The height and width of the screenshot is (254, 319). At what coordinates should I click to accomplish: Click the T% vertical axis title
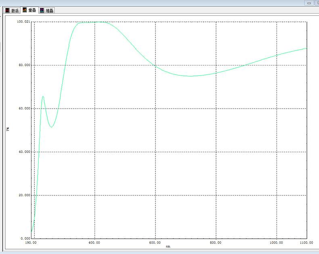(8, 129)
